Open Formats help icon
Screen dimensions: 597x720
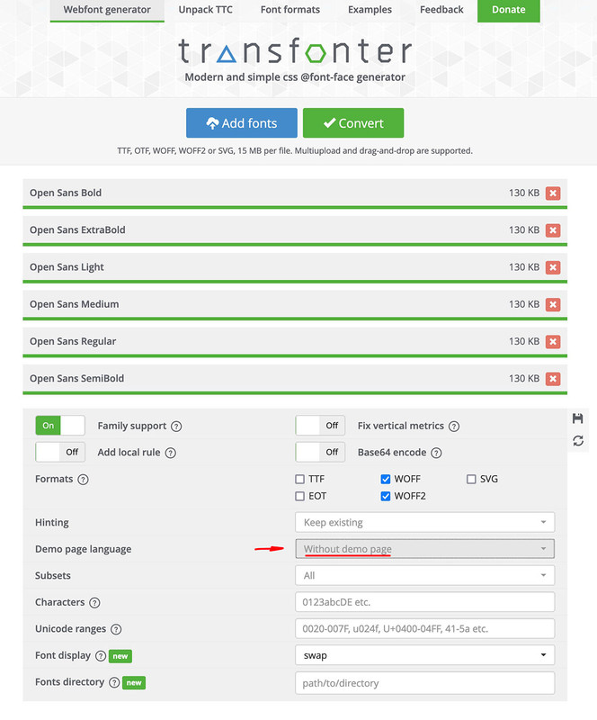click(x=83, y=480)
